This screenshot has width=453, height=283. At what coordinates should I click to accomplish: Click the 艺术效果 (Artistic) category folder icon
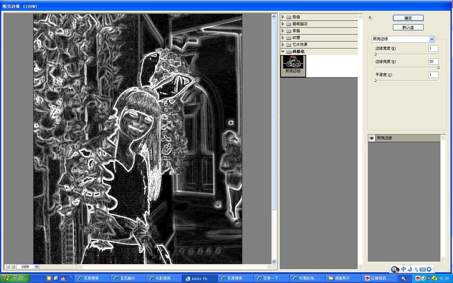[x=288, y=44]
